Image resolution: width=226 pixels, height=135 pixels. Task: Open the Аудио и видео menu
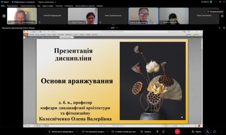(x=48, y=6)
